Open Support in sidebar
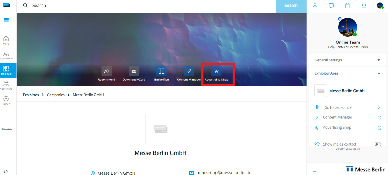The image size is (388, 175). click(x=6, y=101)
